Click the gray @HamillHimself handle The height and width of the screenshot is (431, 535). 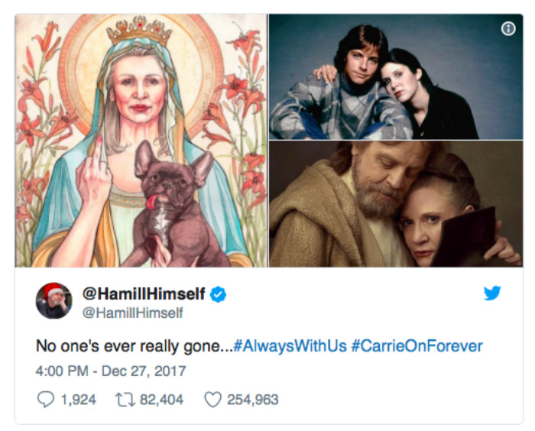click(x=132, y=313)
